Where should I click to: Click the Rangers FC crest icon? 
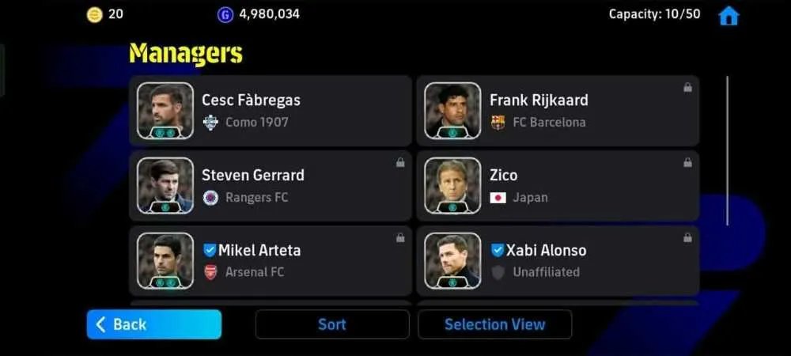point(210,198)
